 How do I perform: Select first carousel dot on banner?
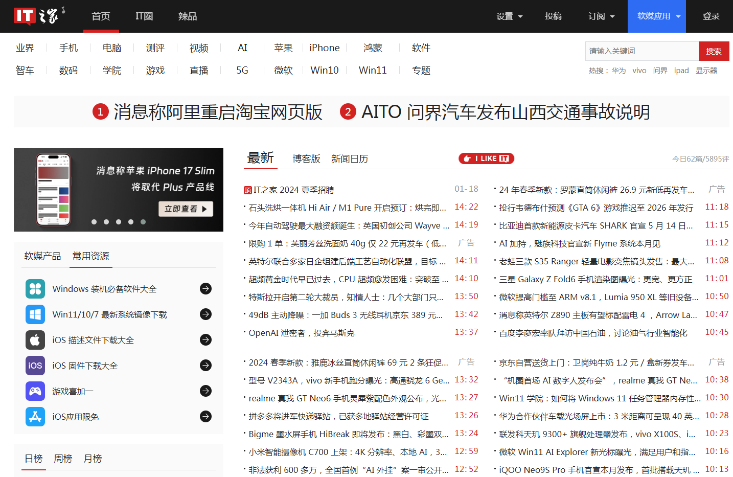click(x=94, y=222)
